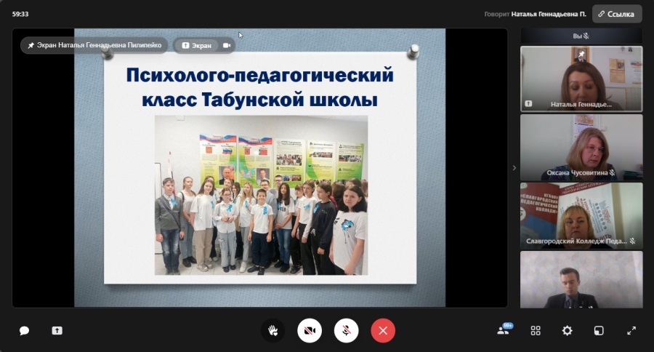Open the chat panel
Screen dimensions: 654x352
[24, 330]
